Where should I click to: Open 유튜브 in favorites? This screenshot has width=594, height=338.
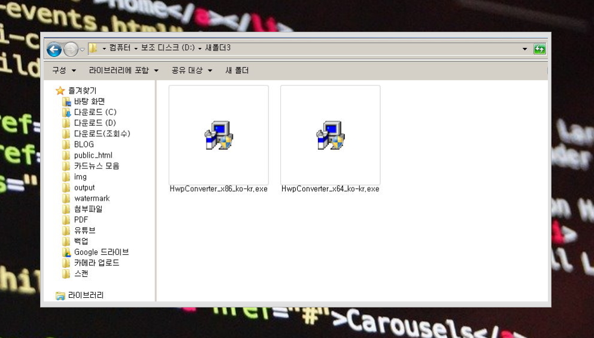[x=84, y=230]
